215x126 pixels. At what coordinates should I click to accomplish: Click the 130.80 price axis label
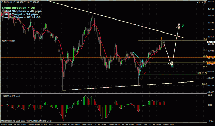pyautogui.click(x=211, y=51)
